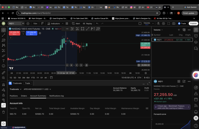
Task: Reset the chart view
Action: pyautogui.click(x=87, y=65)
